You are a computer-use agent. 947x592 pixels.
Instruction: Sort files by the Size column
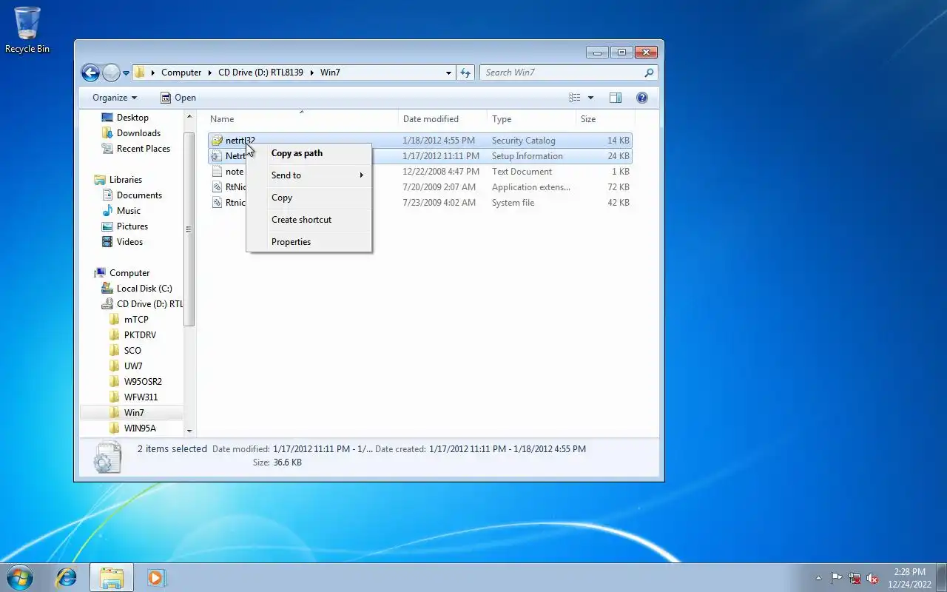(605, 119)
